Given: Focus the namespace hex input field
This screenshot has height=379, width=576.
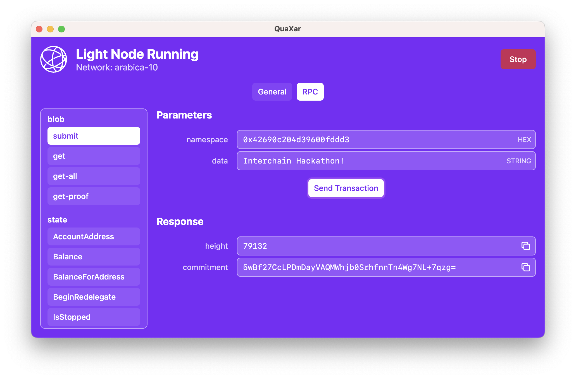Looking at the screenshot, I should click(x=374, y=139).
